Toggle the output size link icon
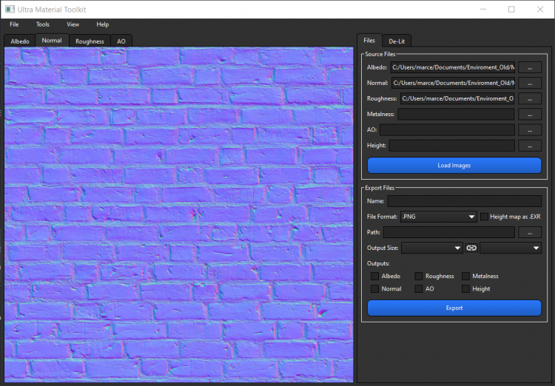555x386 pixels. 471,248
